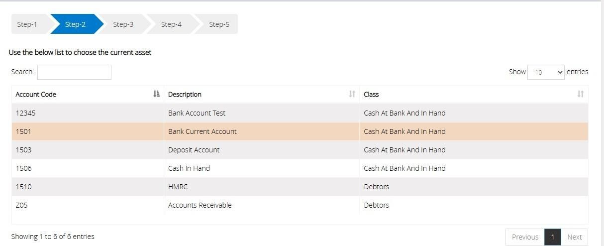604x246 pixels.
Task: Pick the Cash In Hand row
Action: pos(300,168)
